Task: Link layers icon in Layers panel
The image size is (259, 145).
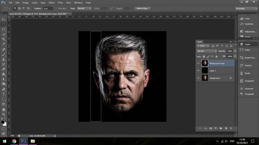Action: point(200,128)
